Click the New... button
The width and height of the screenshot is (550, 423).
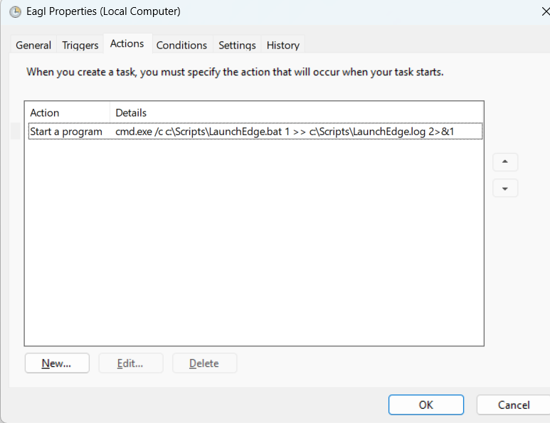pyautogui.click(x=57, y=363)
